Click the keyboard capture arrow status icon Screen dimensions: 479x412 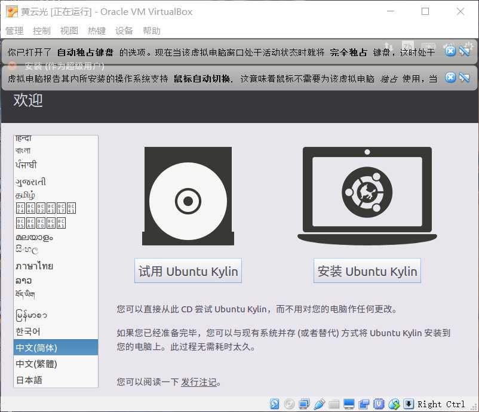click(409, 404)
